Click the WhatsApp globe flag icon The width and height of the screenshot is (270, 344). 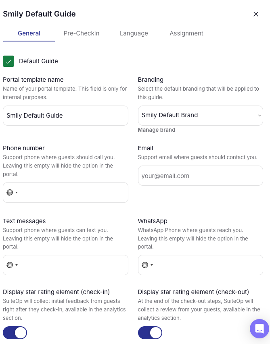pos(145,265)
